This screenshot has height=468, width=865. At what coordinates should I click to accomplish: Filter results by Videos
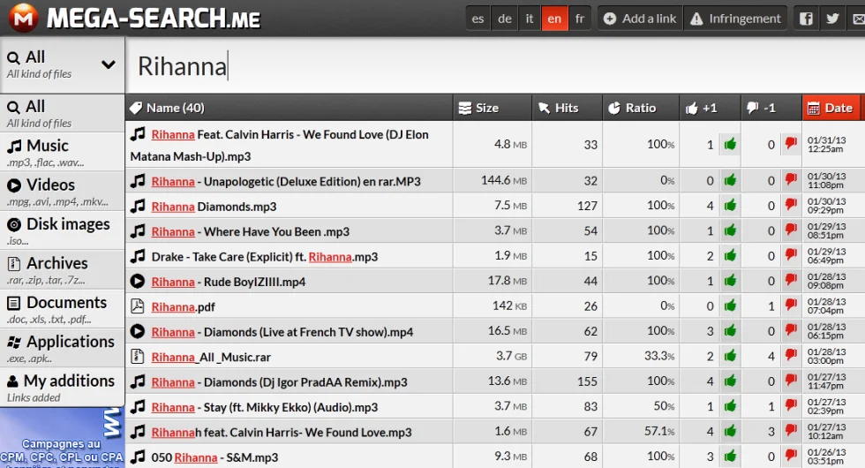pos(62,191)
